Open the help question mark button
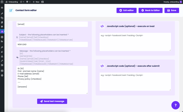Screen dimensions: 183x112 [176, 105]
